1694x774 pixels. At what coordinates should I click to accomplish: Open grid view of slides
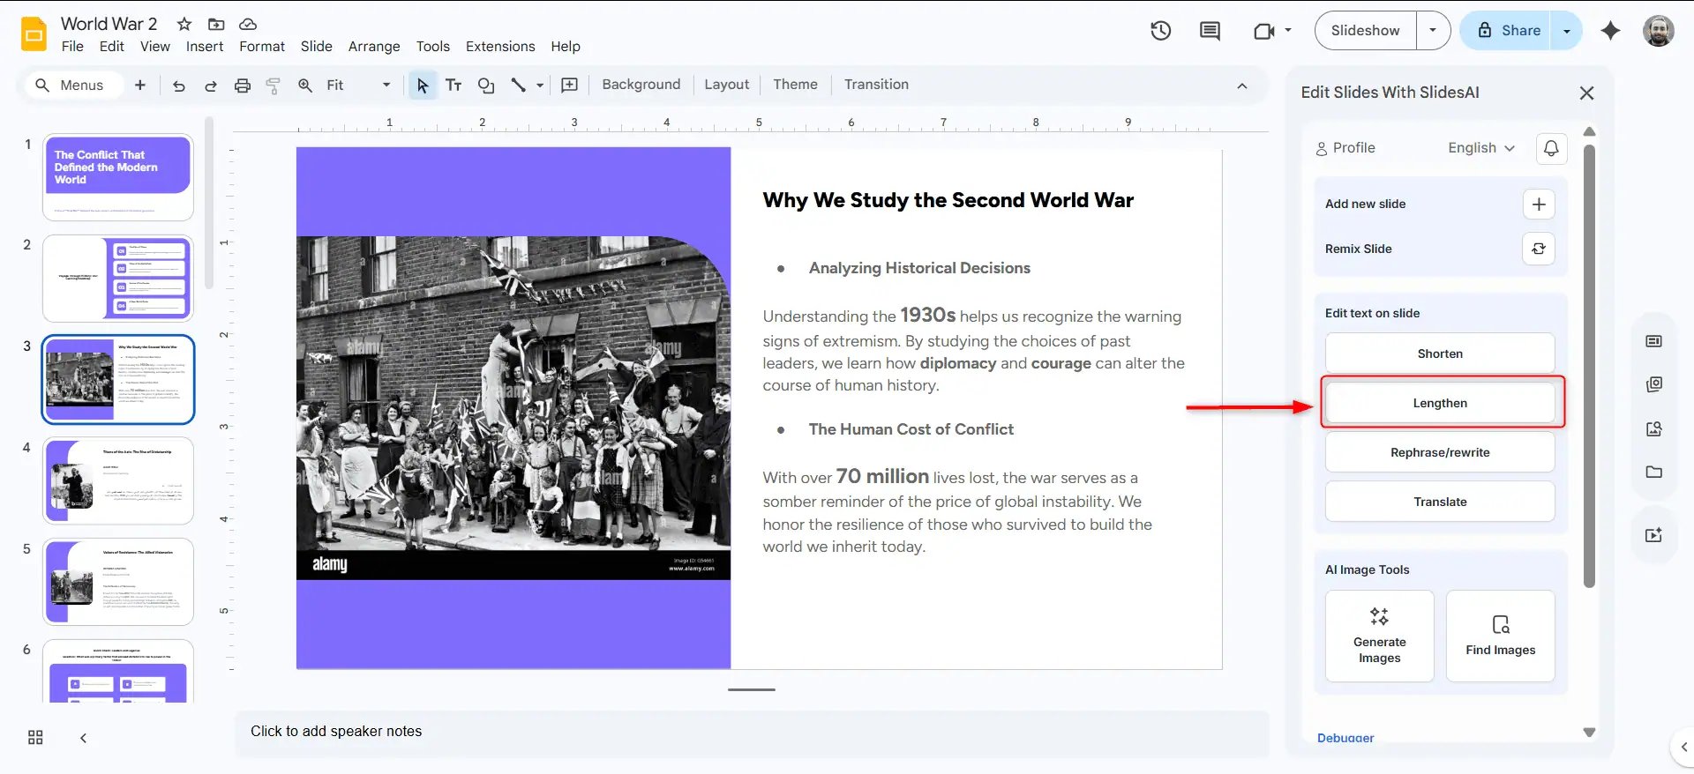coord(35,738)
